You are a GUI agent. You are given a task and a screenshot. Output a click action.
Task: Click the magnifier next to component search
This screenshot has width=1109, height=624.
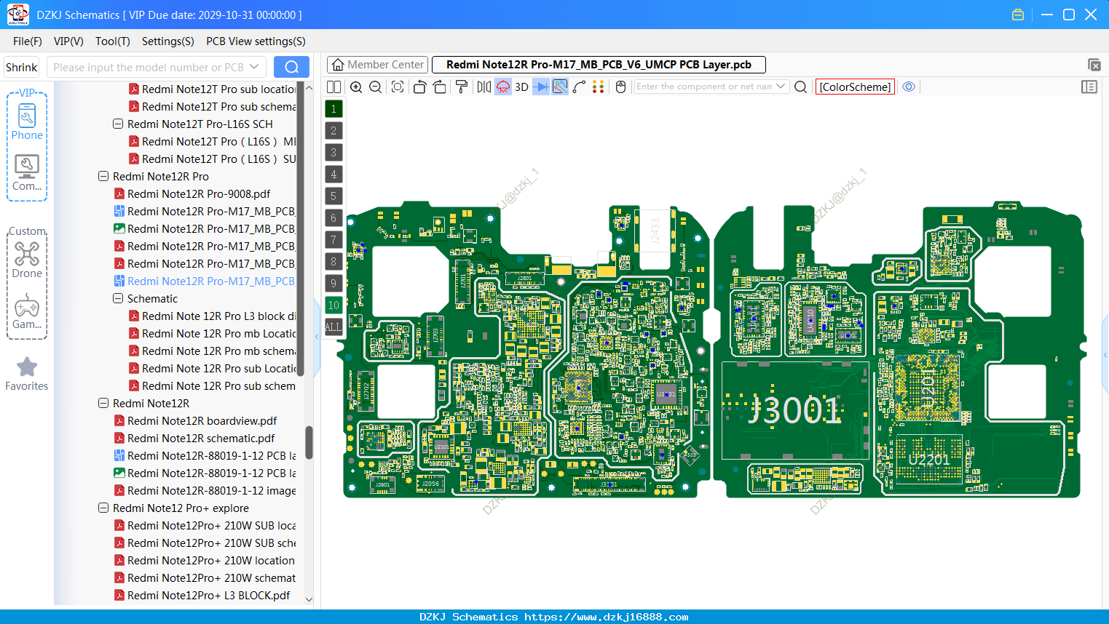(x=800, y=87)
